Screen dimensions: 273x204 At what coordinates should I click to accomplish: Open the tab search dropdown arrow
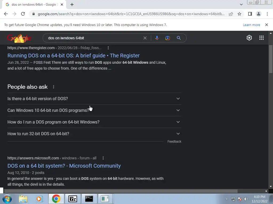pos(241,5)
